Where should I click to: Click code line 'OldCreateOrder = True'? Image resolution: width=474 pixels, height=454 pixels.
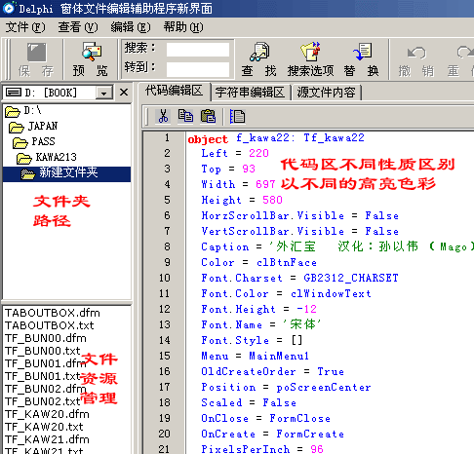tap(272, 371)
